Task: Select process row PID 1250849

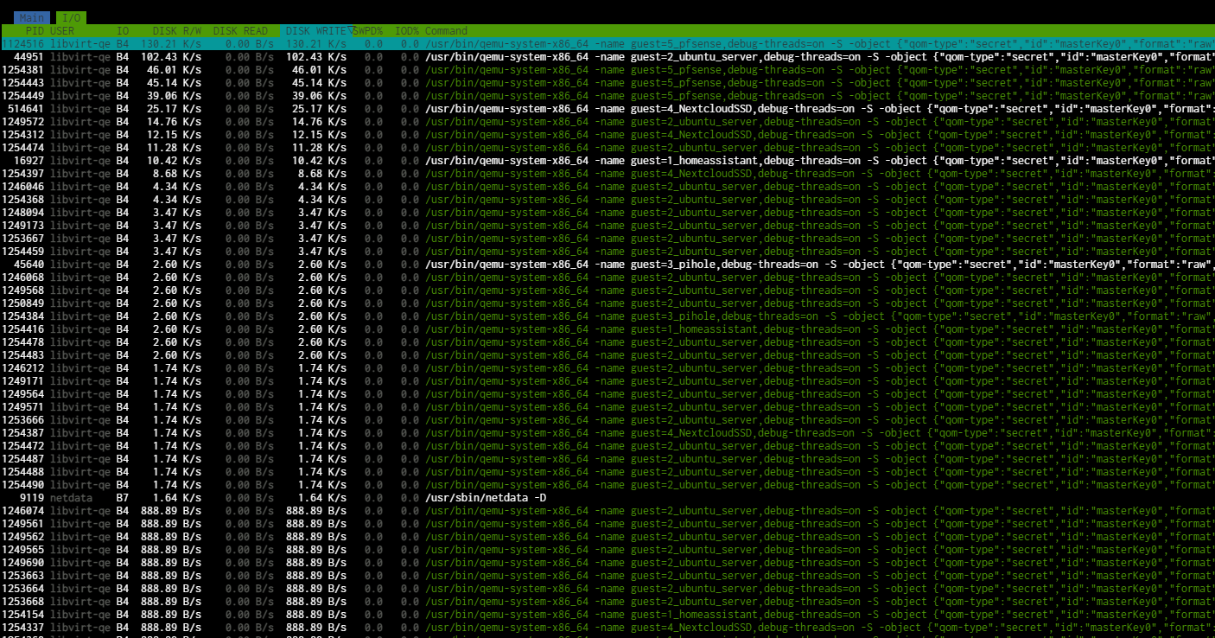Action: tap(607, 303)
